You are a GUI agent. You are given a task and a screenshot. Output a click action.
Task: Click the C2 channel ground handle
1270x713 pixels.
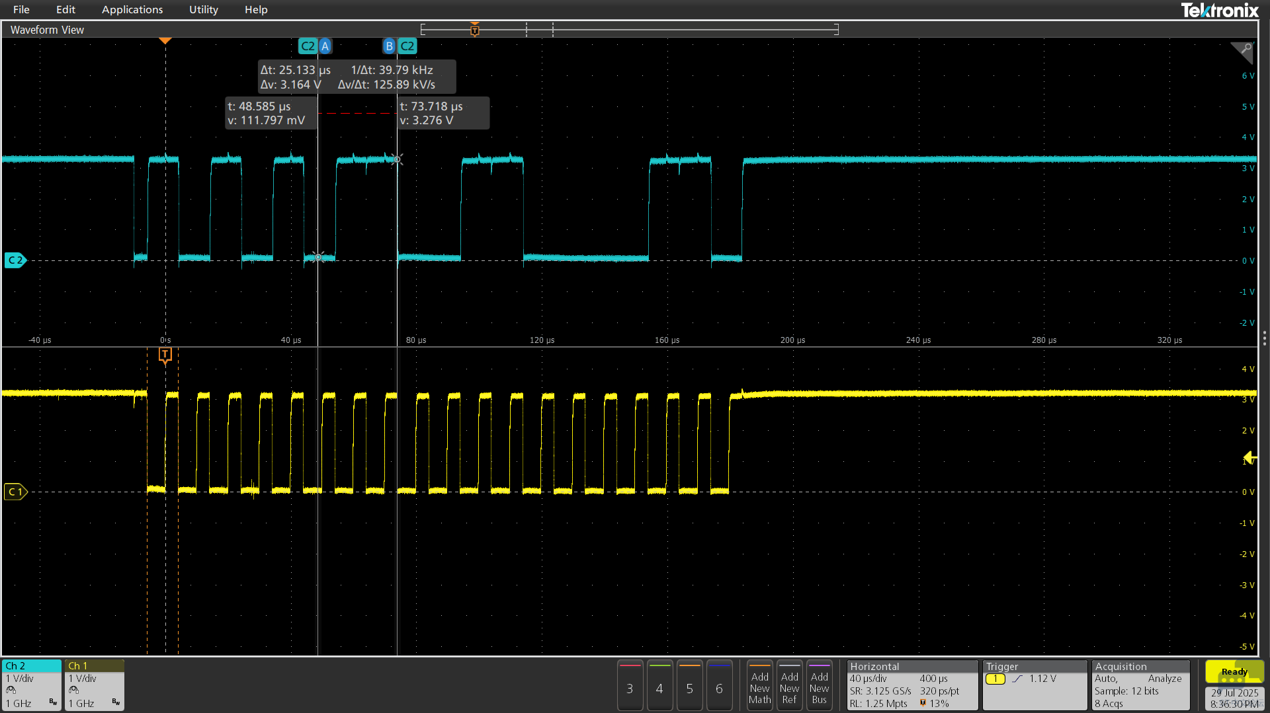(15, 260)
